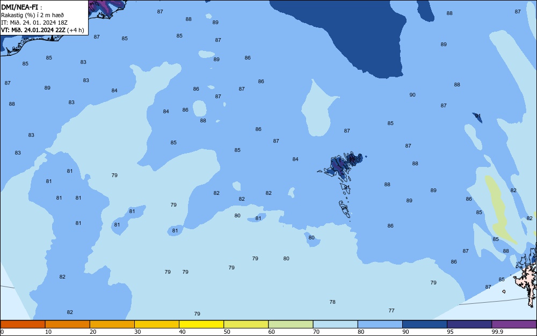Click the "Rakastig (%) í 2 m hæð" label
Screen dimensions: 537x336
32,15
